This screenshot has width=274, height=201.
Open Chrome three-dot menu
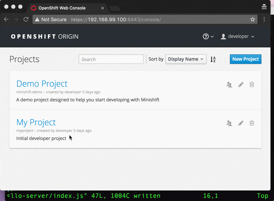264,19
